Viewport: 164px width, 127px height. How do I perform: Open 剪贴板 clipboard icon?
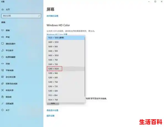tap(2, 97)
